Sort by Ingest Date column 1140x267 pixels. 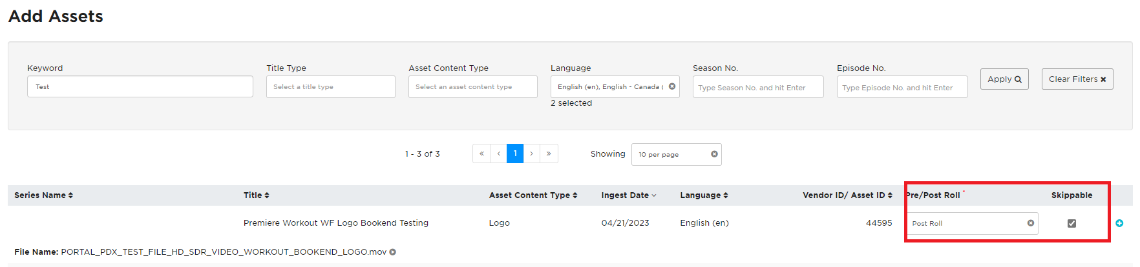(x=629, y=195)
